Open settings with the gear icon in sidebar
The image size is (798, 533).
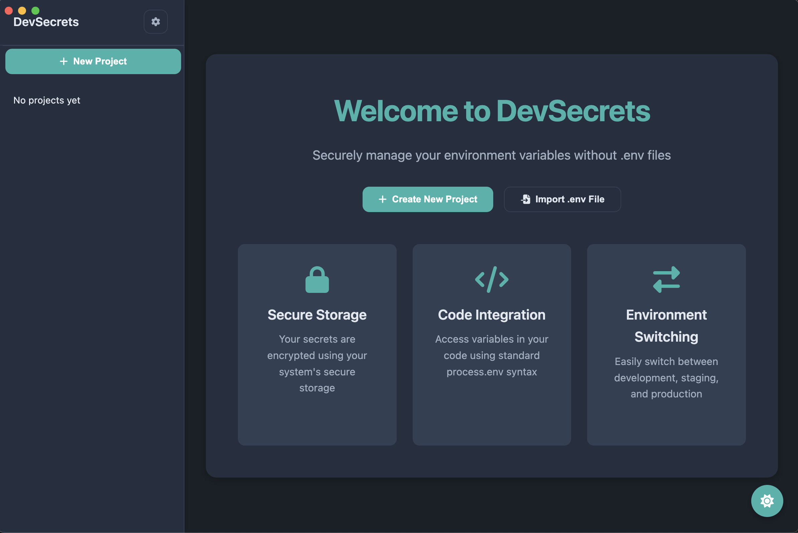[155, 22]
